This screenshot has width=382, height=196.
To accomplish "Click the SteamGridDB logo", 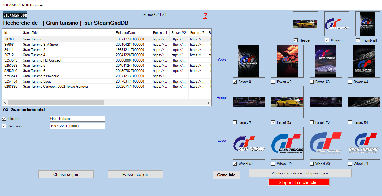I will pyautogui.click(x=15, y=15).
